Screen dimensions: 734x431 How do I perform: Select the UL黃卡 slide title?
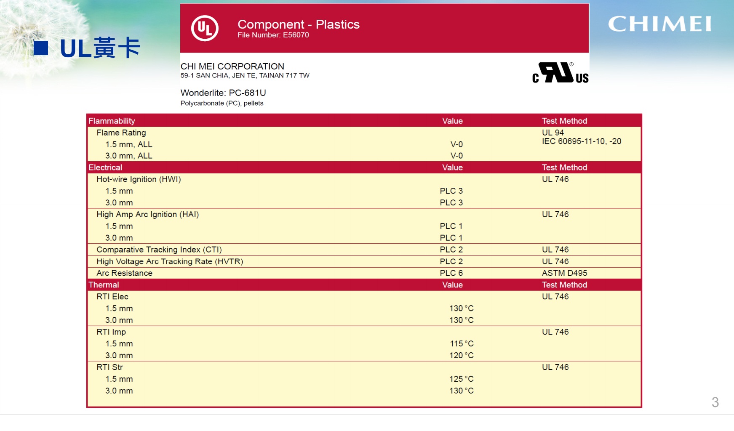click(x=100, y=48)
